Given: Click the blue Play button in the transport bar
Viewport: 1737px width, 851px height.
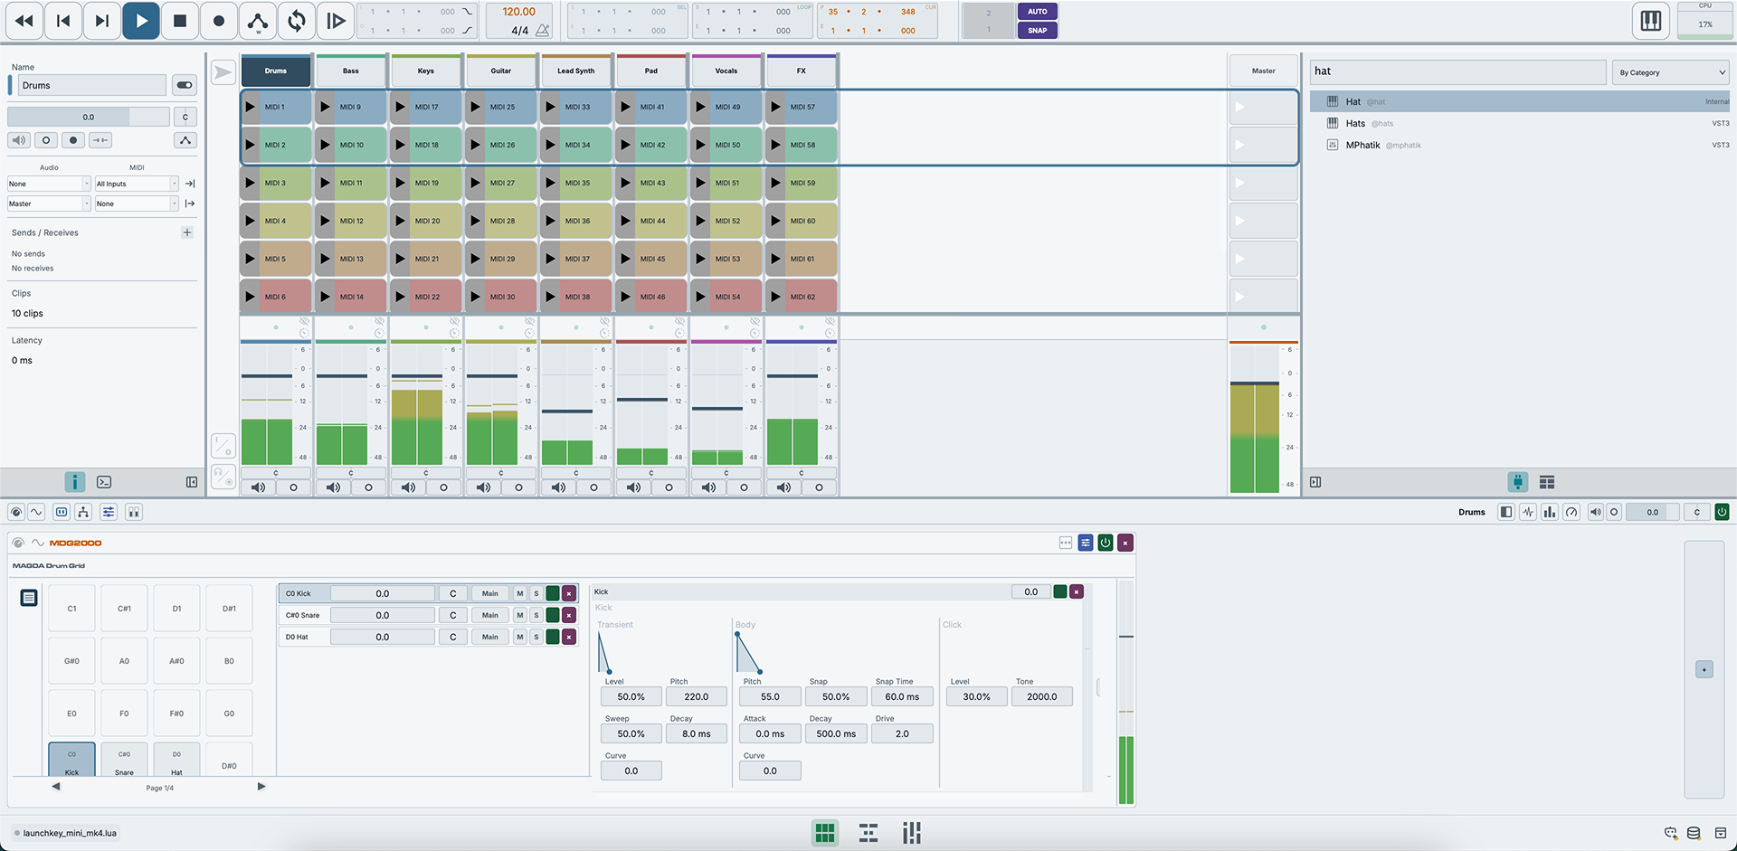Looking at the screenshot, I should click(141, 21).
